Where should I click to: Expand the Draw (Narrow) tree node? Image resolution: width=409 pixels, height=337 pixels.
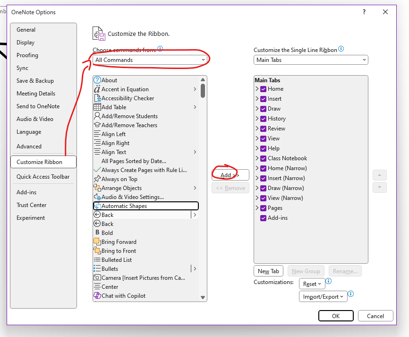click(257, 188)
